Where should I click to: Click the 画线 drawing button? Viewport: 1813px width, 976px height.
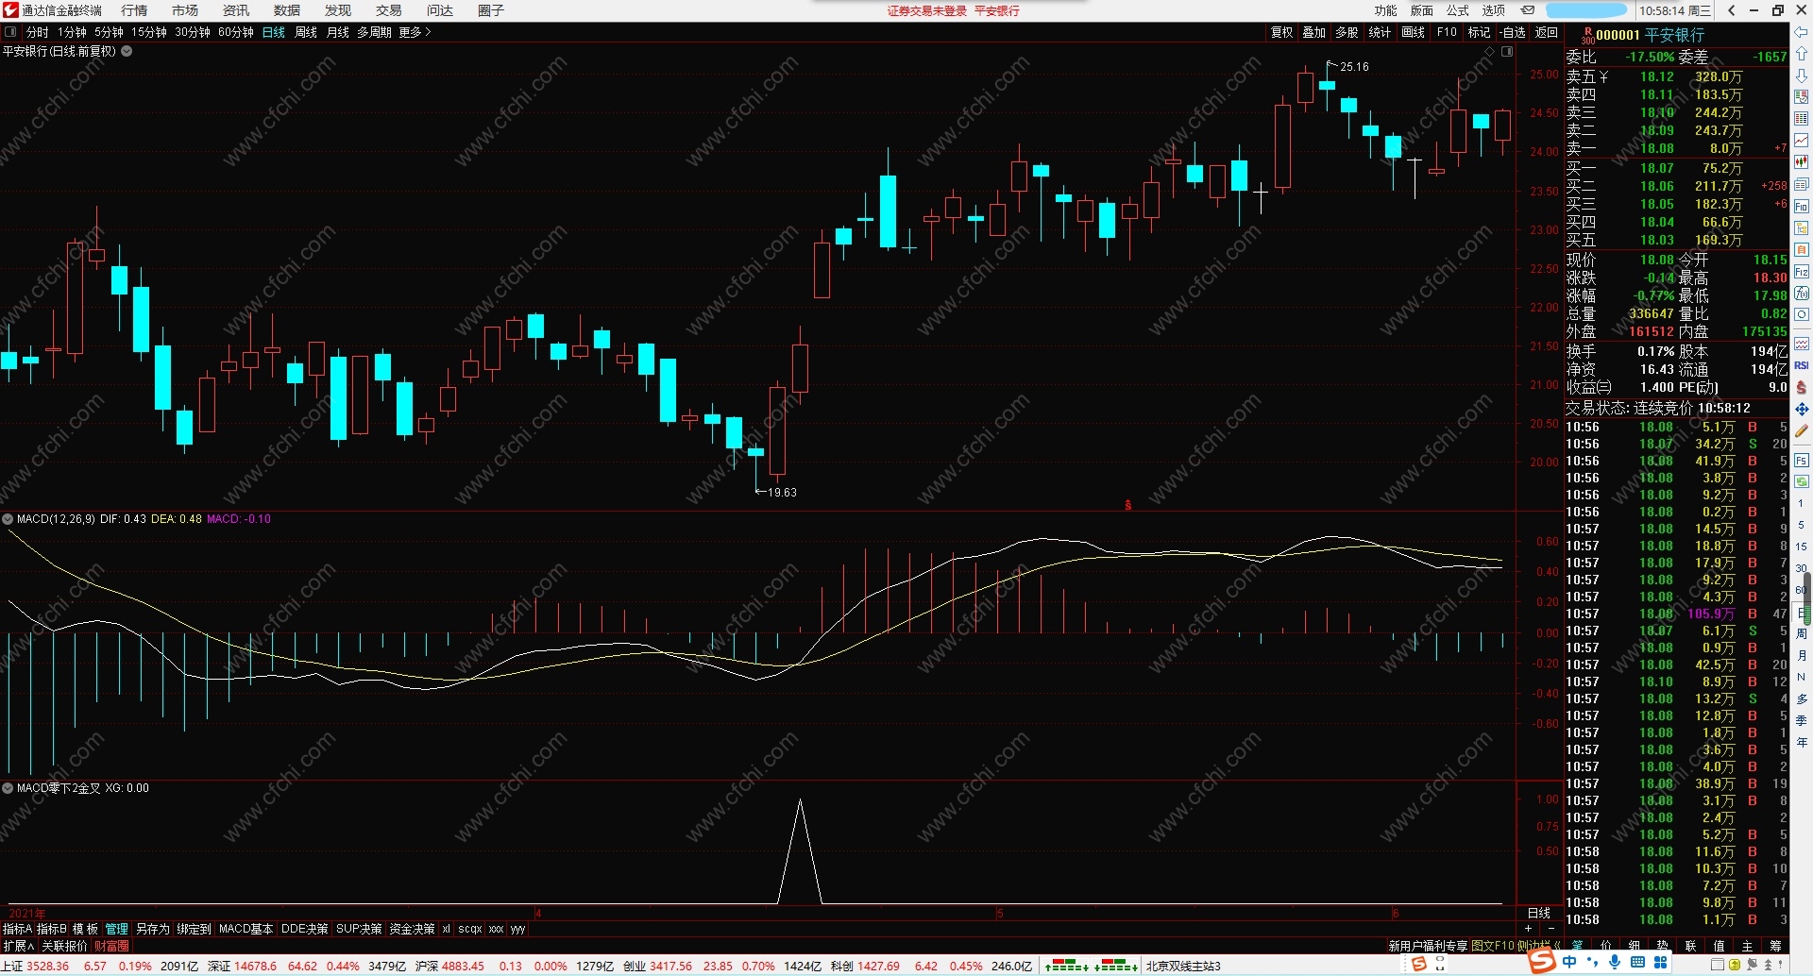point(1414,32)
